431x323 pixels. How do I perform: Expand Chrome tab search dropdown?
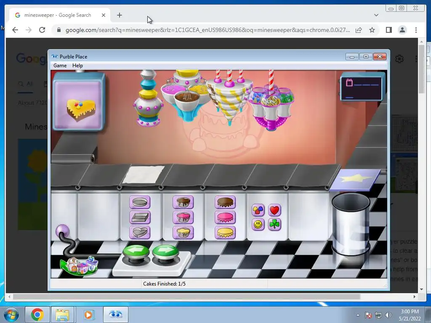click(376, 15)
